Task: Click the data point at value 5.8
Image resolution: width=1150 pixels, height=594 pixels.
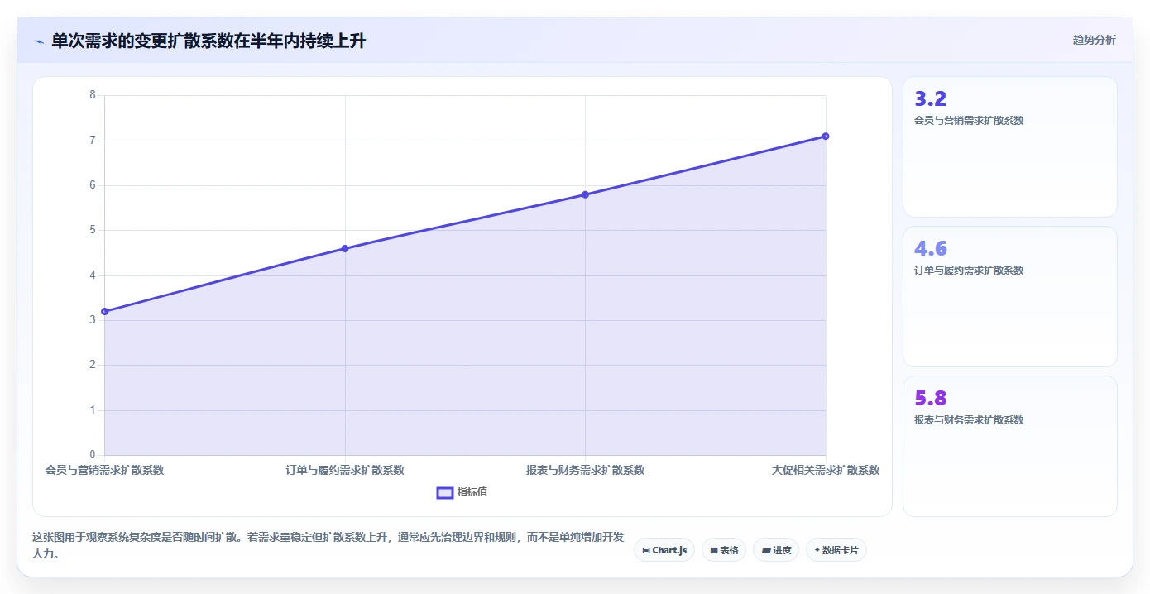Action: pos(585,194)
